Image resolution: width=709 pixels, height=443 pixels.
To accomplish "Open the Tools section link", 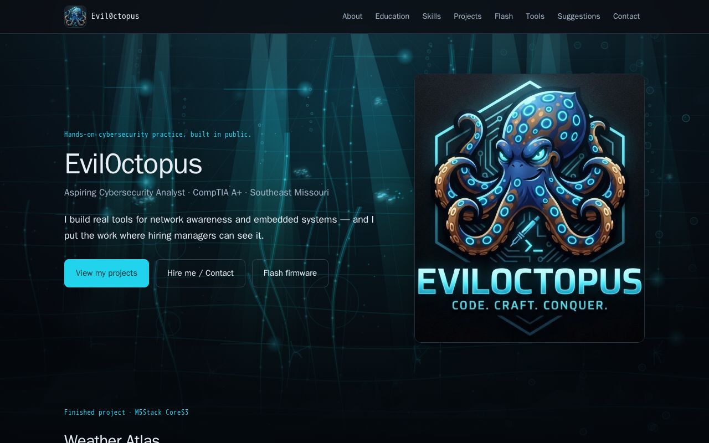I will [x=535, y=17].
